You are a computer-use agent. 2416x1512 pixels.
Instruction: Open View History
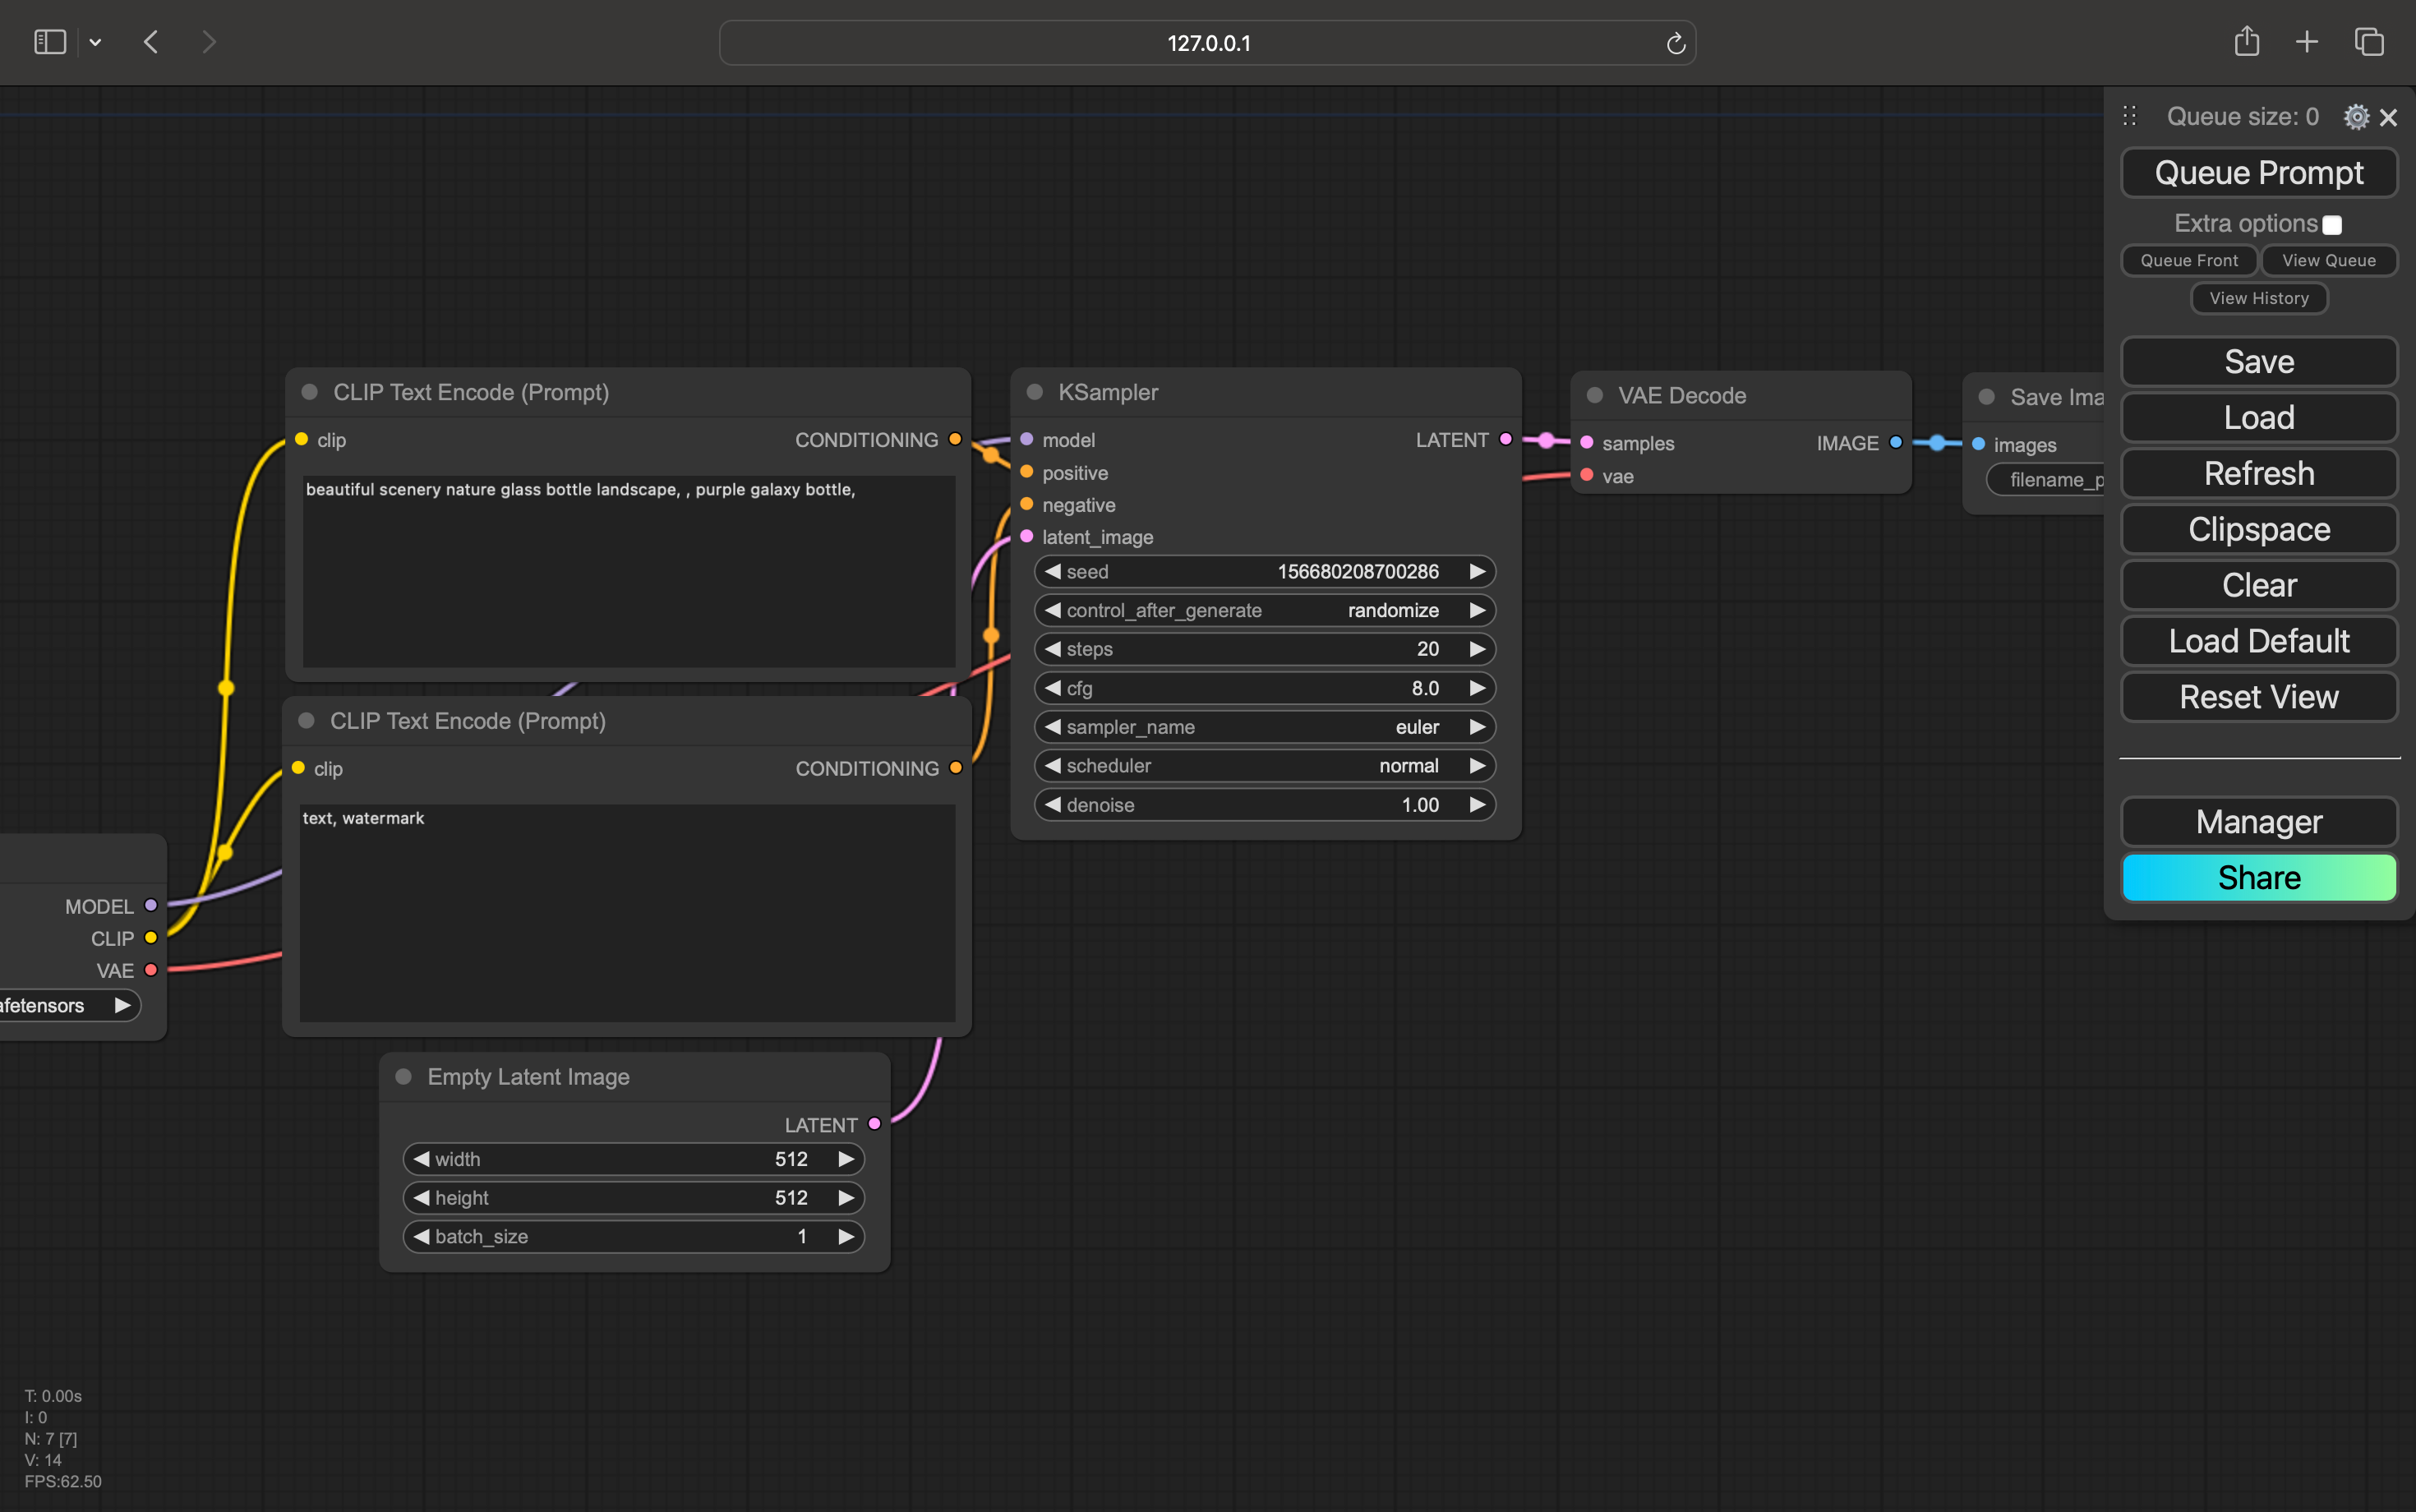pos(2259,298)
